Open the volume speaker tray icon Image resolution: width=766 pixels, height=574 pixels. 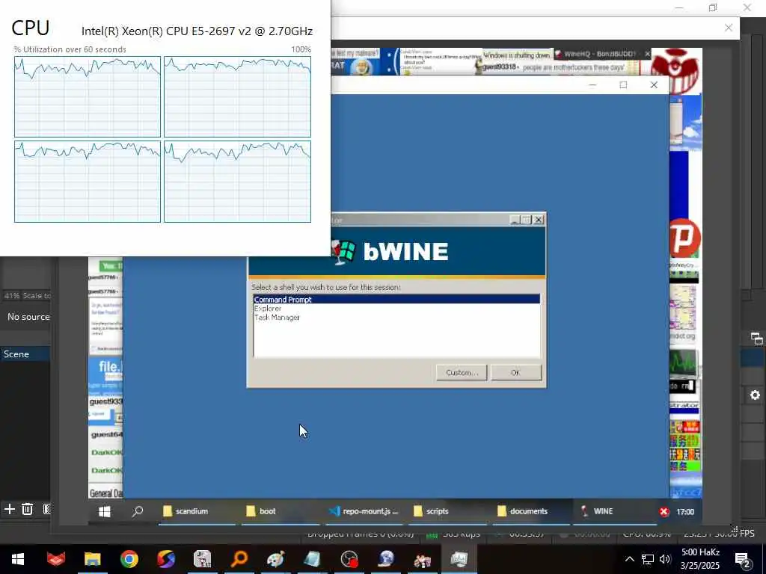tap(665, 559)
